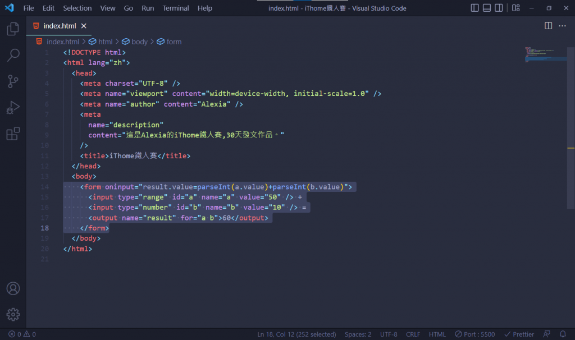The image size is (575, 340).
Task: Click the output name="result" line
Action: 178,218
